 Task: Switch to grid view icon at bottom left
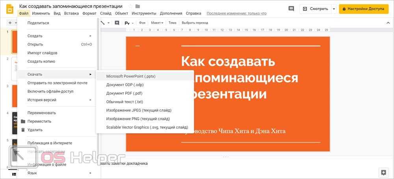pyautogui.click(x=14, y=174)
